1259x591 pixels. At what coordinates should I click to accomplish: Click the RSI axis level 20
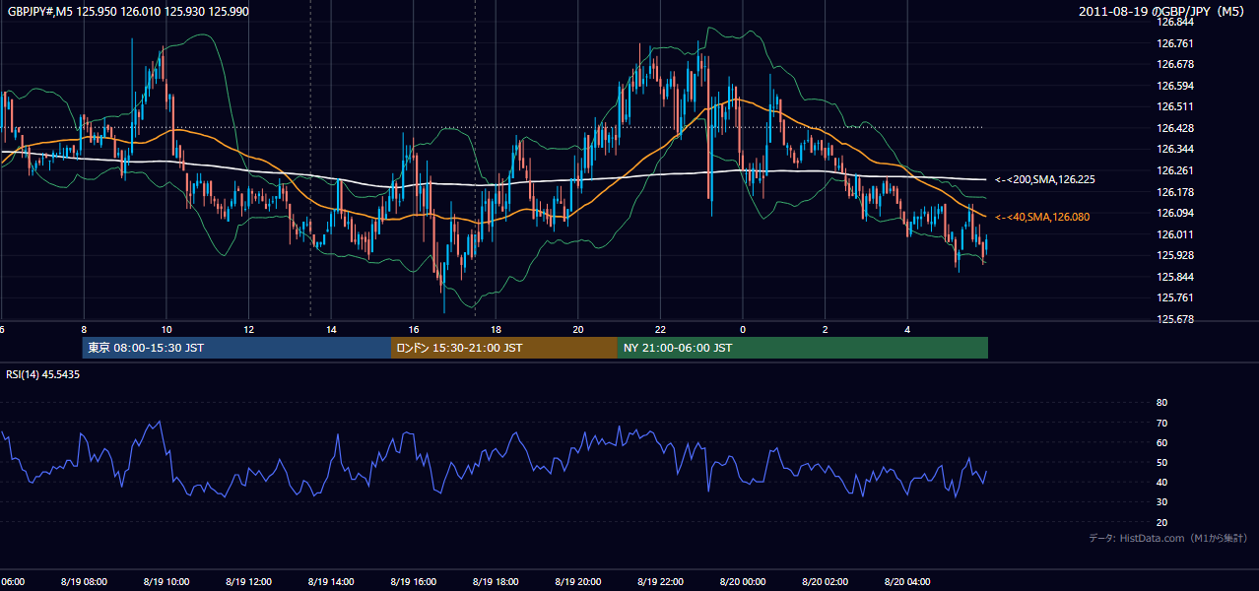1161,522
